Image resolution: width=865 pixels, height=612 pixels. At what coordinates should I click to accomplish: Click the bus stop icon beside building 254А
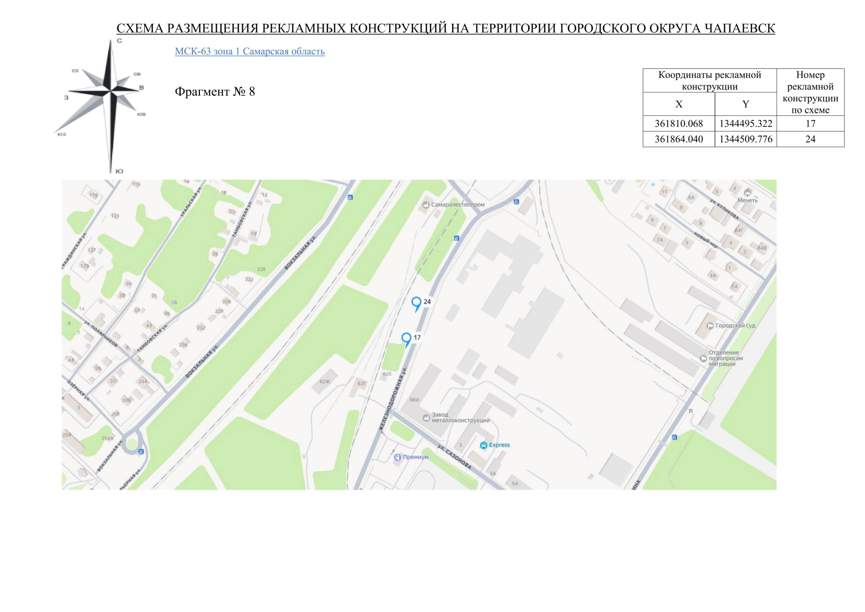tap(141, 452)
